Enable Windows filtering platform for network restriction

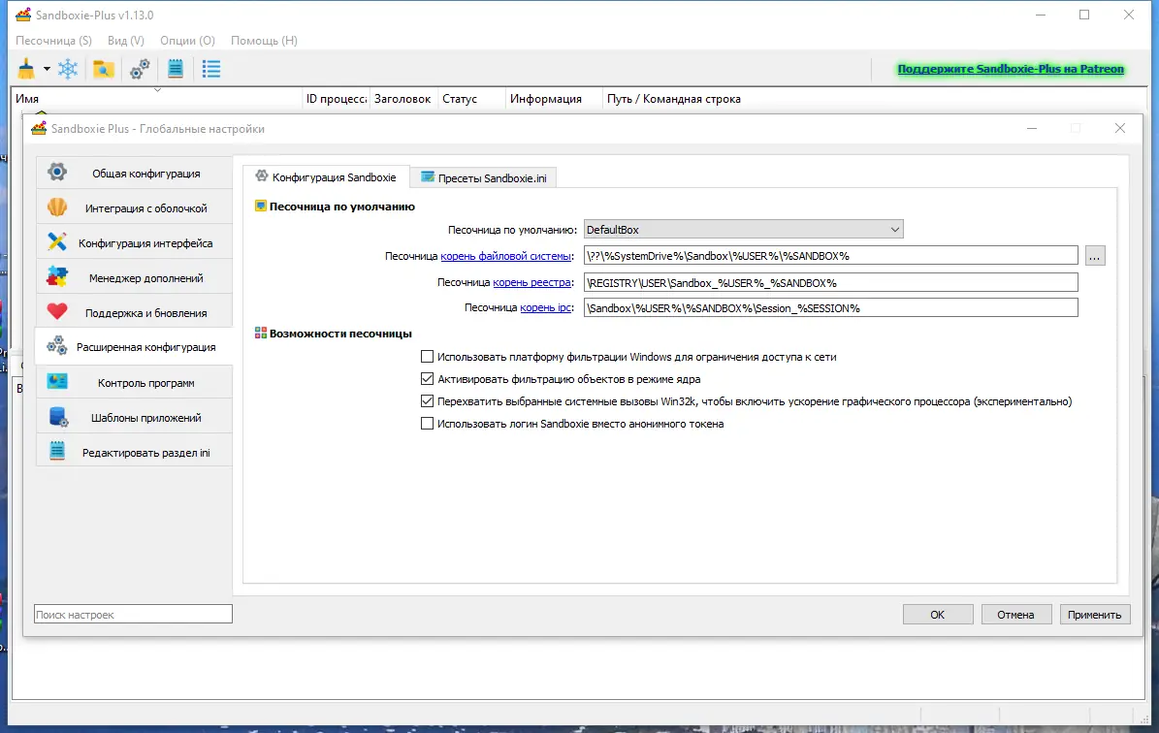click(428, 357)
